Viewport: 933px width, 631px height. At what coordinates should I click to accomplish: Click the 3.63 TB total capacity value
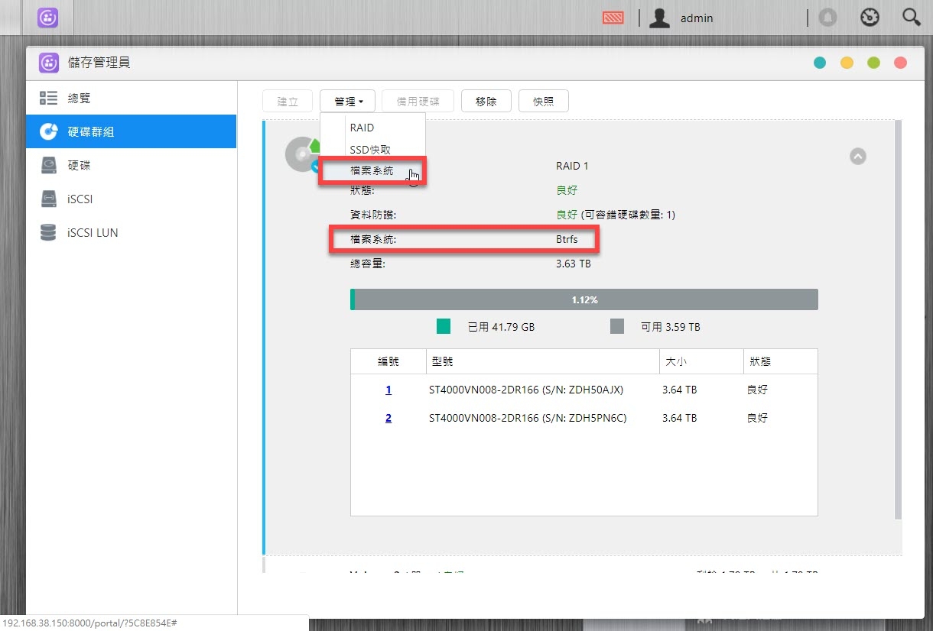574,264
